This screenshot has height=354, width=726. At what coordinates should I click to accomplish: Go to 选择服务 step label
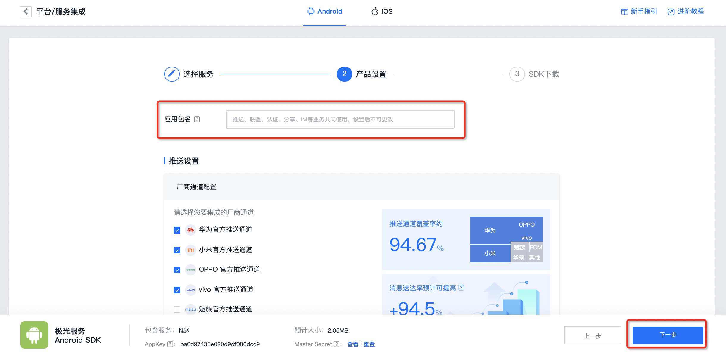[198, 74]
